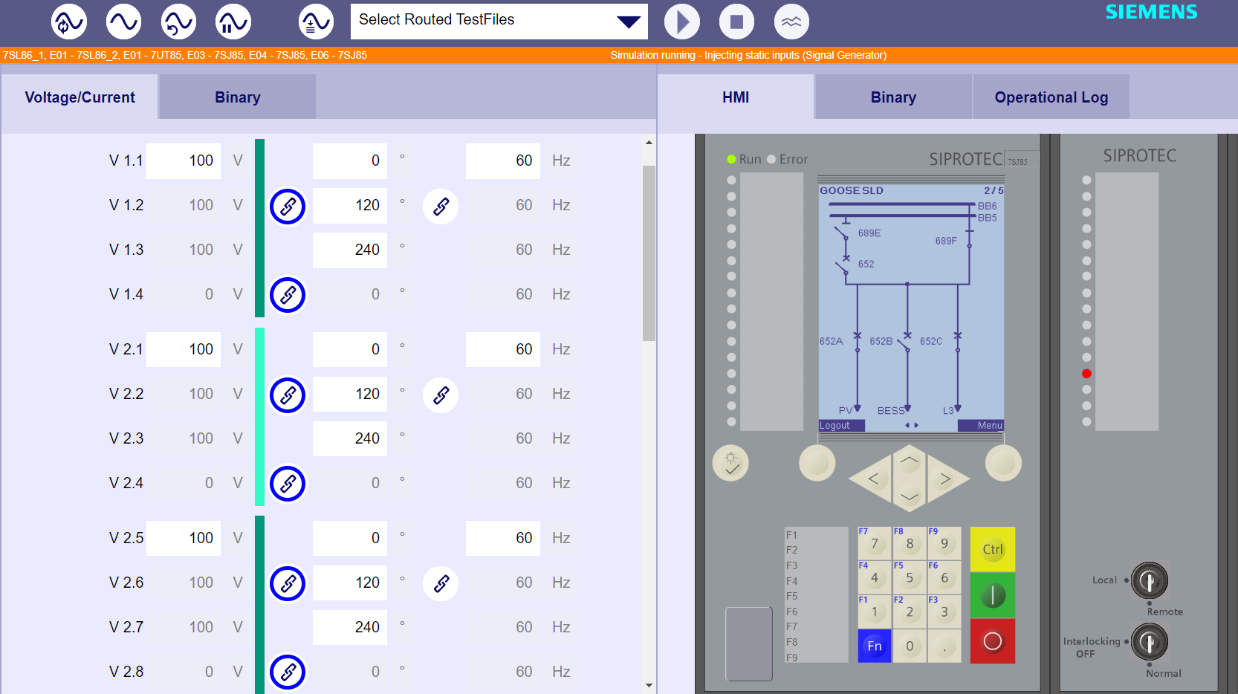Start playback of the routed test file
The image size is (1238, 694).
[682, 22]
